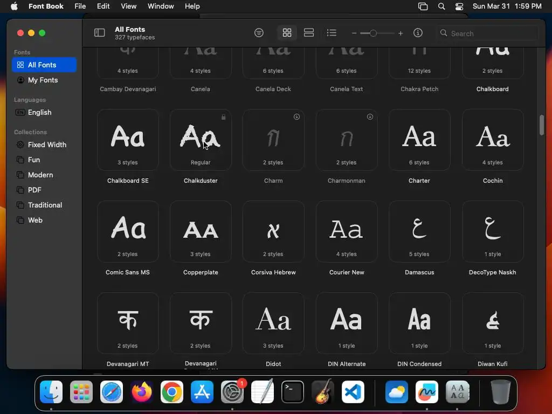Image resolution: width=552 pixels, height=414 pixels.
Task: Click the lock icon on Chalkduster
Action: 223,117
